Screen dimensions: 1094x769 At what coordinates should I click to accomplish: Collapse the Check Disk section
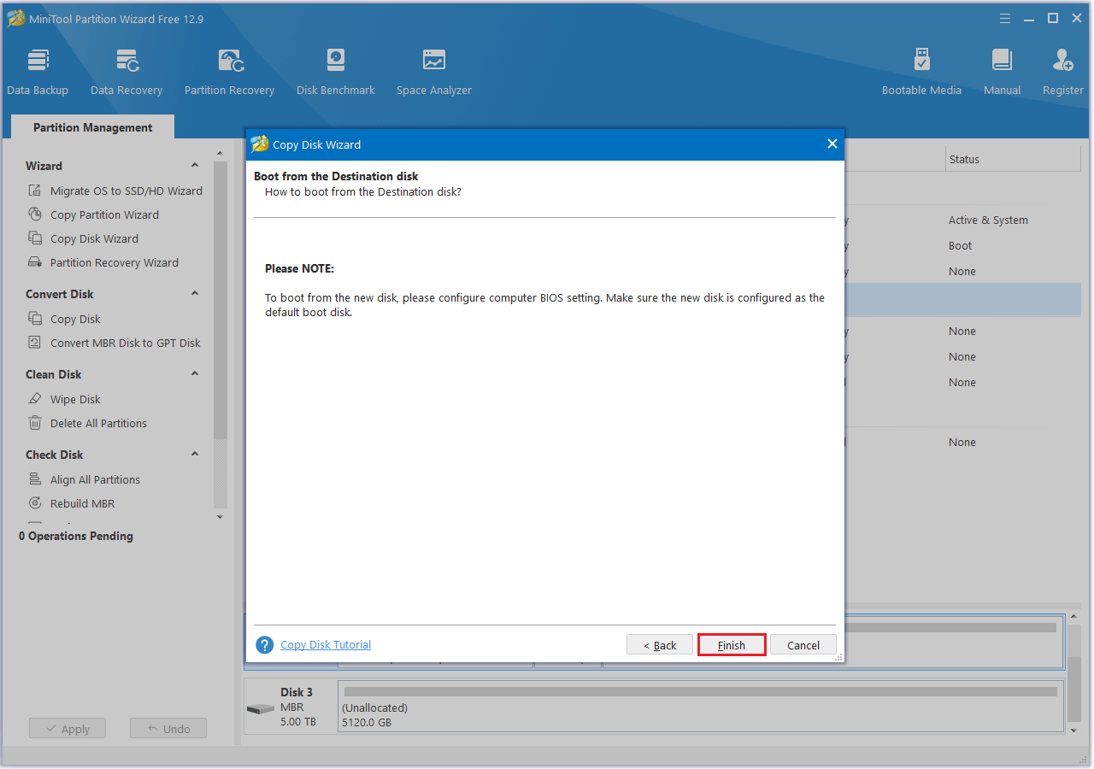(x=195, y=455)
